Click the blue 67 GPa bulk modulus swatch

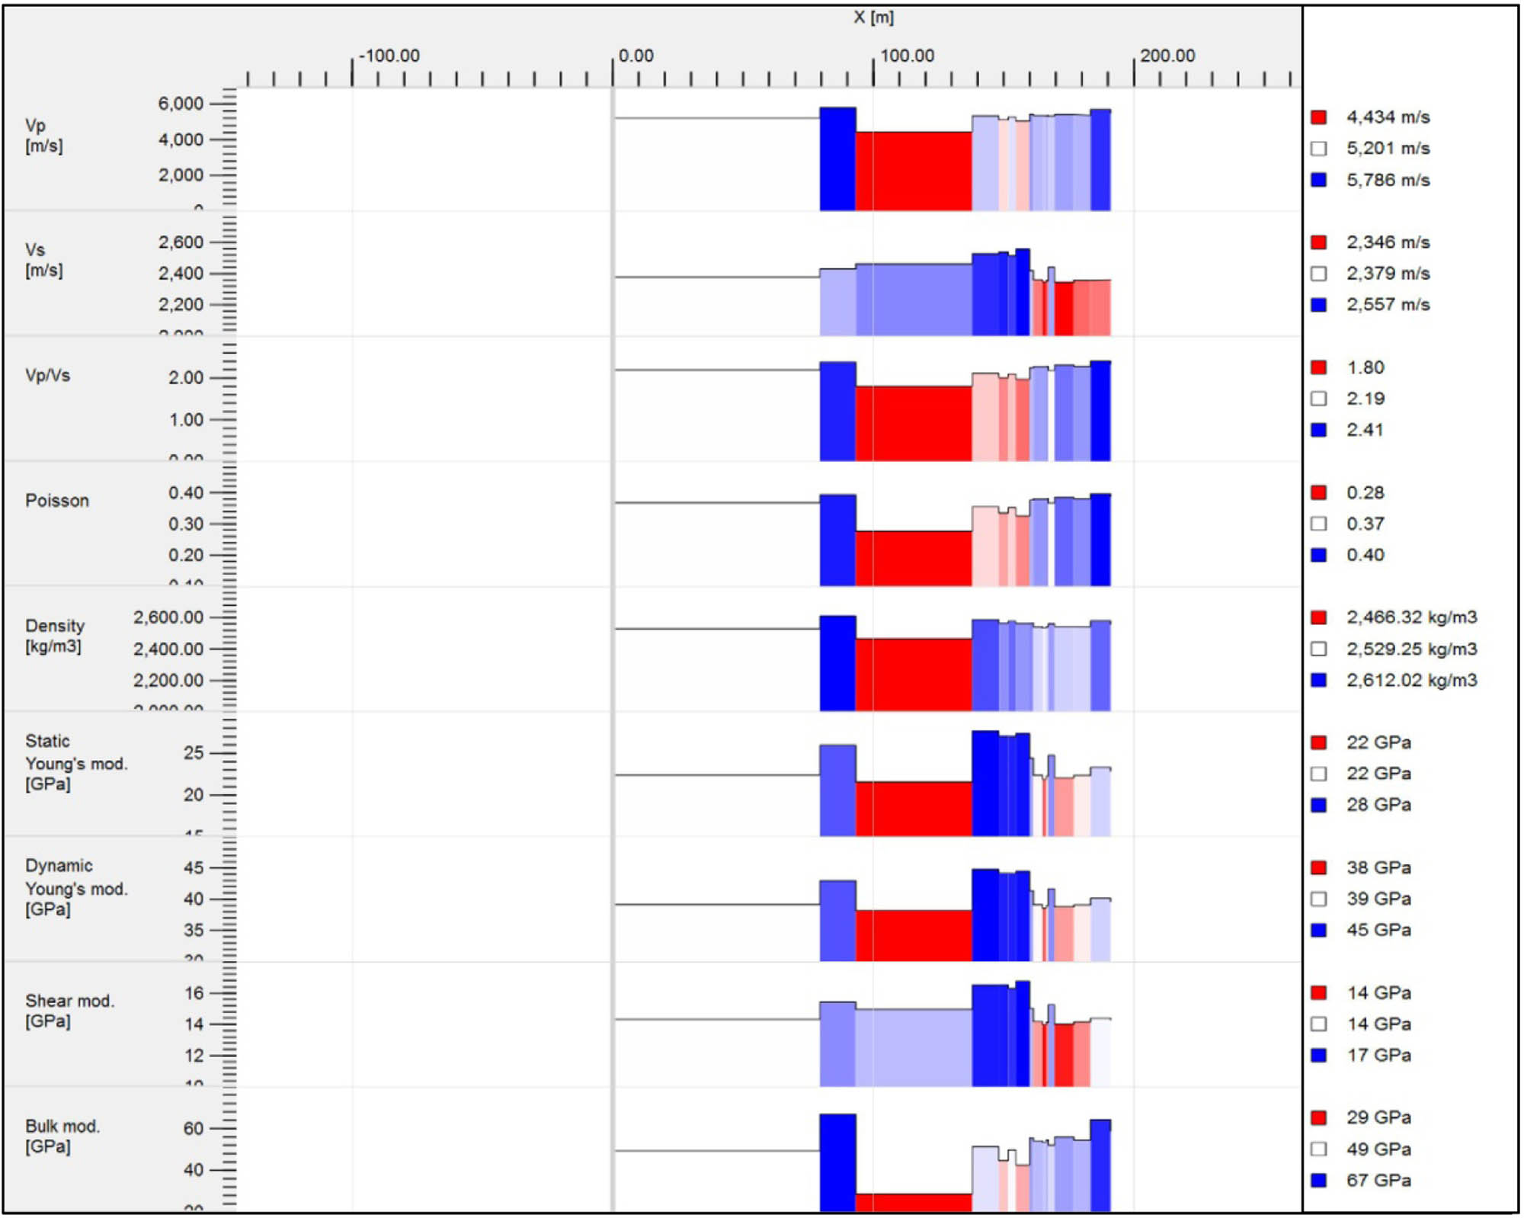point(1318,1180)
